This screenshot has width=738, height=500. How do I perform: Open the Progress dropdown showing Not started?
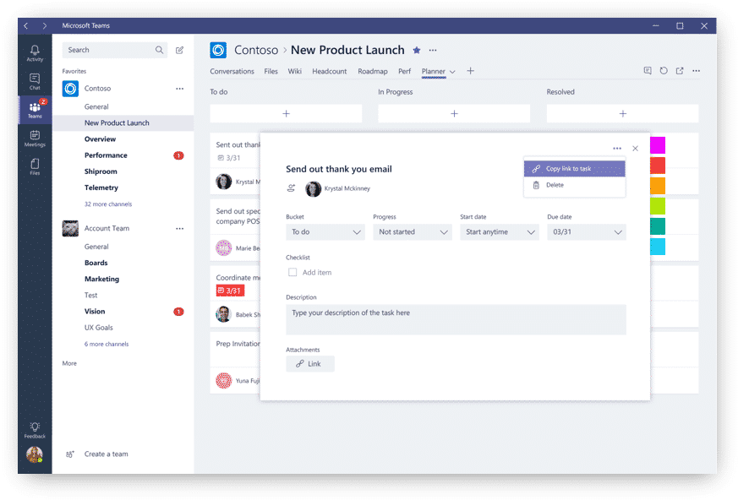pyautogui.click(x=413, y=232)
